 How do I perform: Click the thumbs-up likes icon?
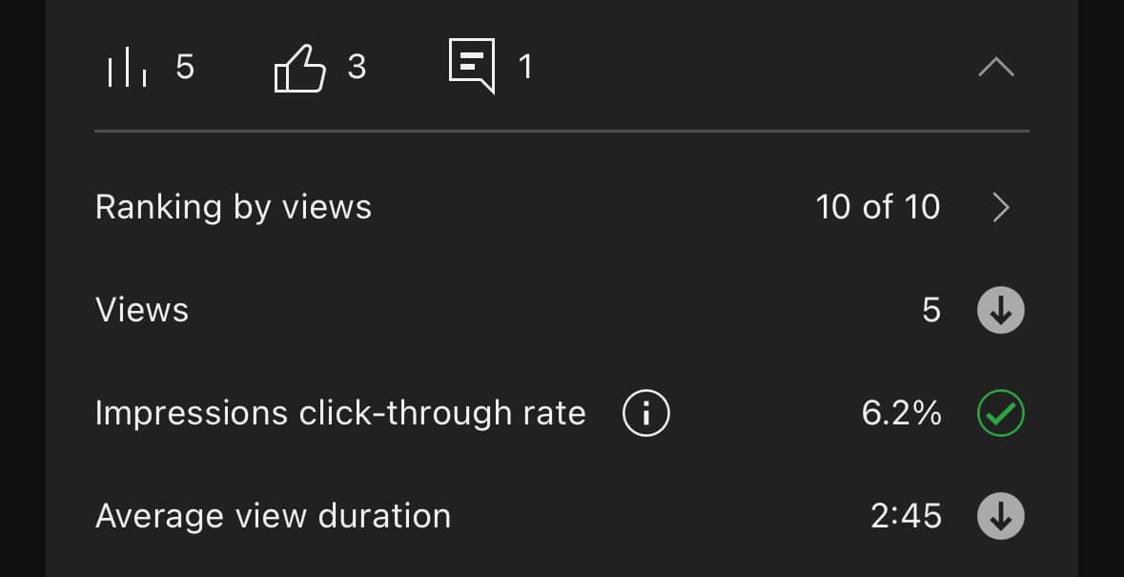299,68
